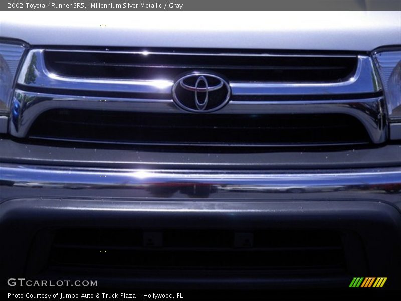Select the "Millennium Silver Metallic / Gray" color label
401x301 pixels.
136,6
